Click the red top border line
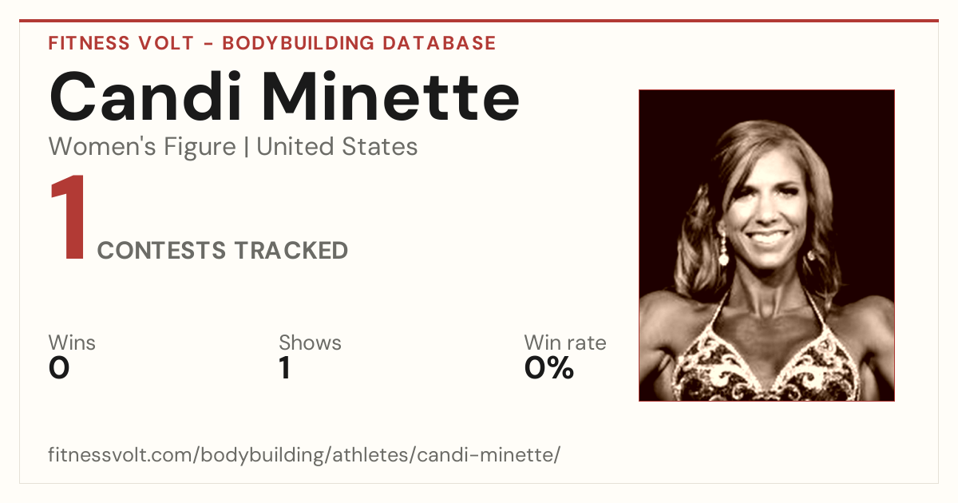The width and height of the screenshot is (958, 503). [x=479, y=21]
